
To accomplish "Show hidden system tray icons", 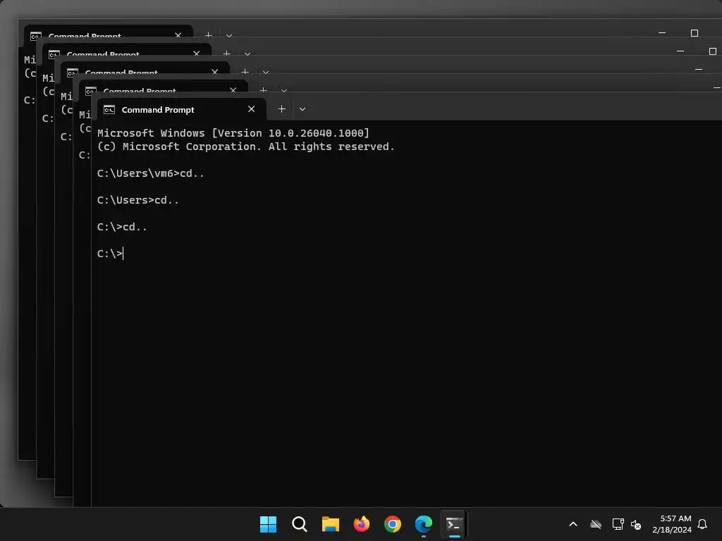I will (x=573, y=524).
